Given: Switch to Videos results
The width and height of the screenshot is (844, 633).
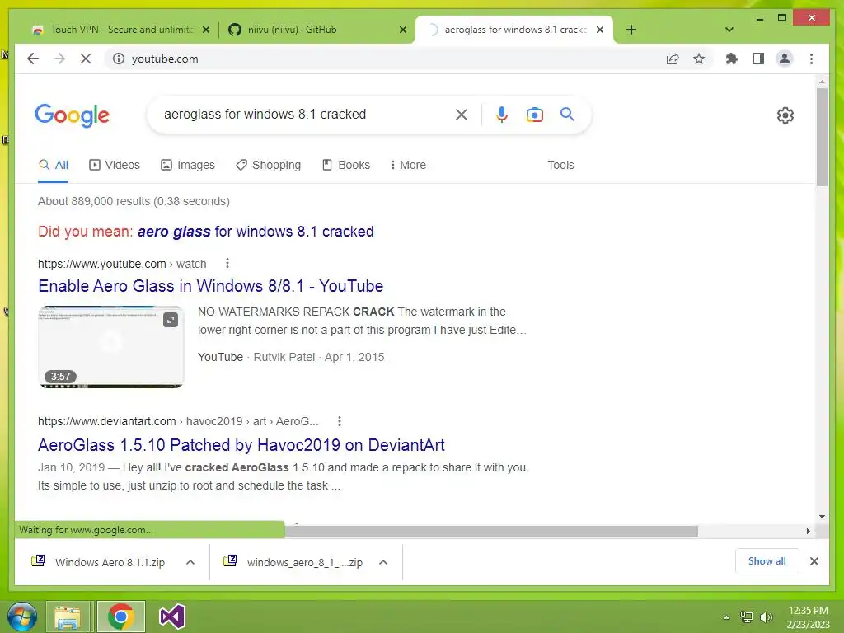Looking at the screenshot, I should coord(114,165).
